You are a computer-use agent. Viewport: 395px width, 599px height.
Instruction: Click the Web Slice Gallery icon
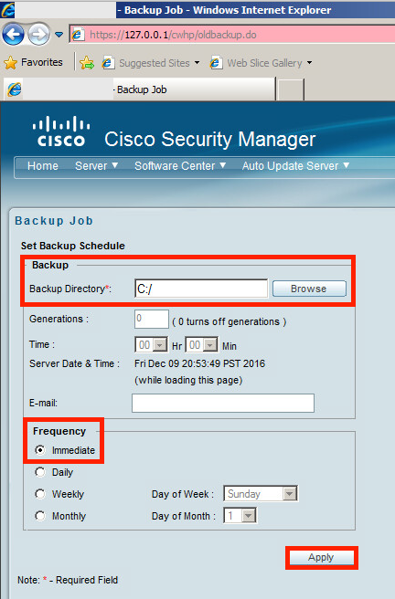click(216, 63)
